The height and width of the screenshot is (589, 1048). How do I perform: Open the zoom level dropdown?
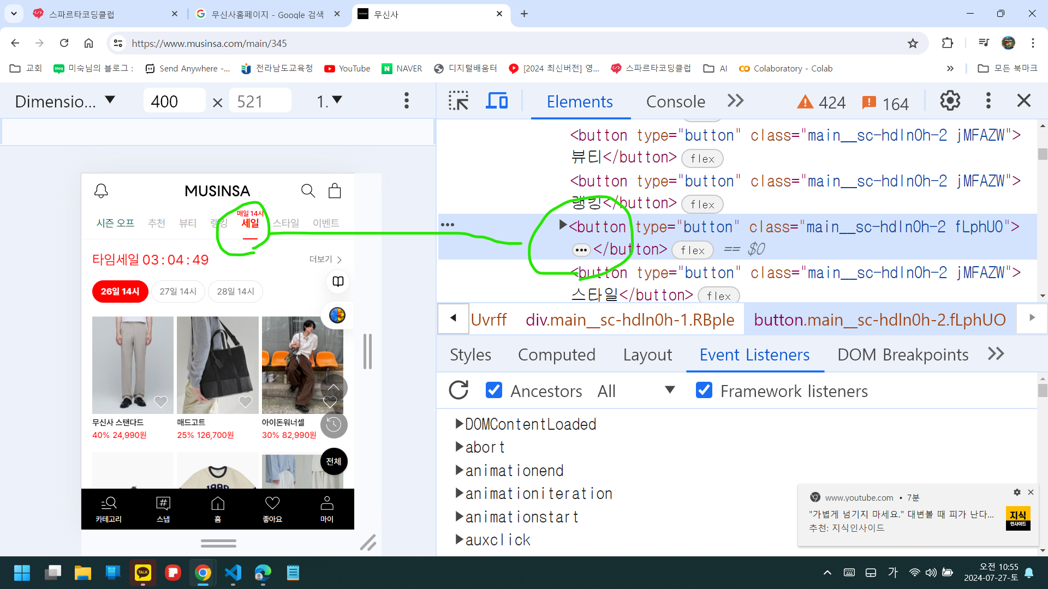tap(329, 101)
